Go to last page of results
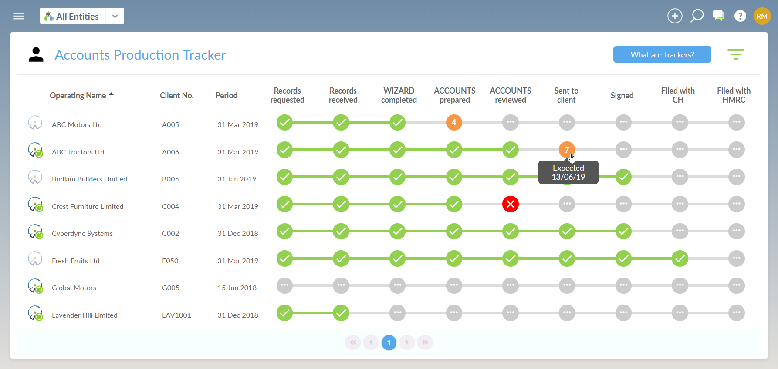Viewport: 778px width, 369px height. click(x=425, y=342)
